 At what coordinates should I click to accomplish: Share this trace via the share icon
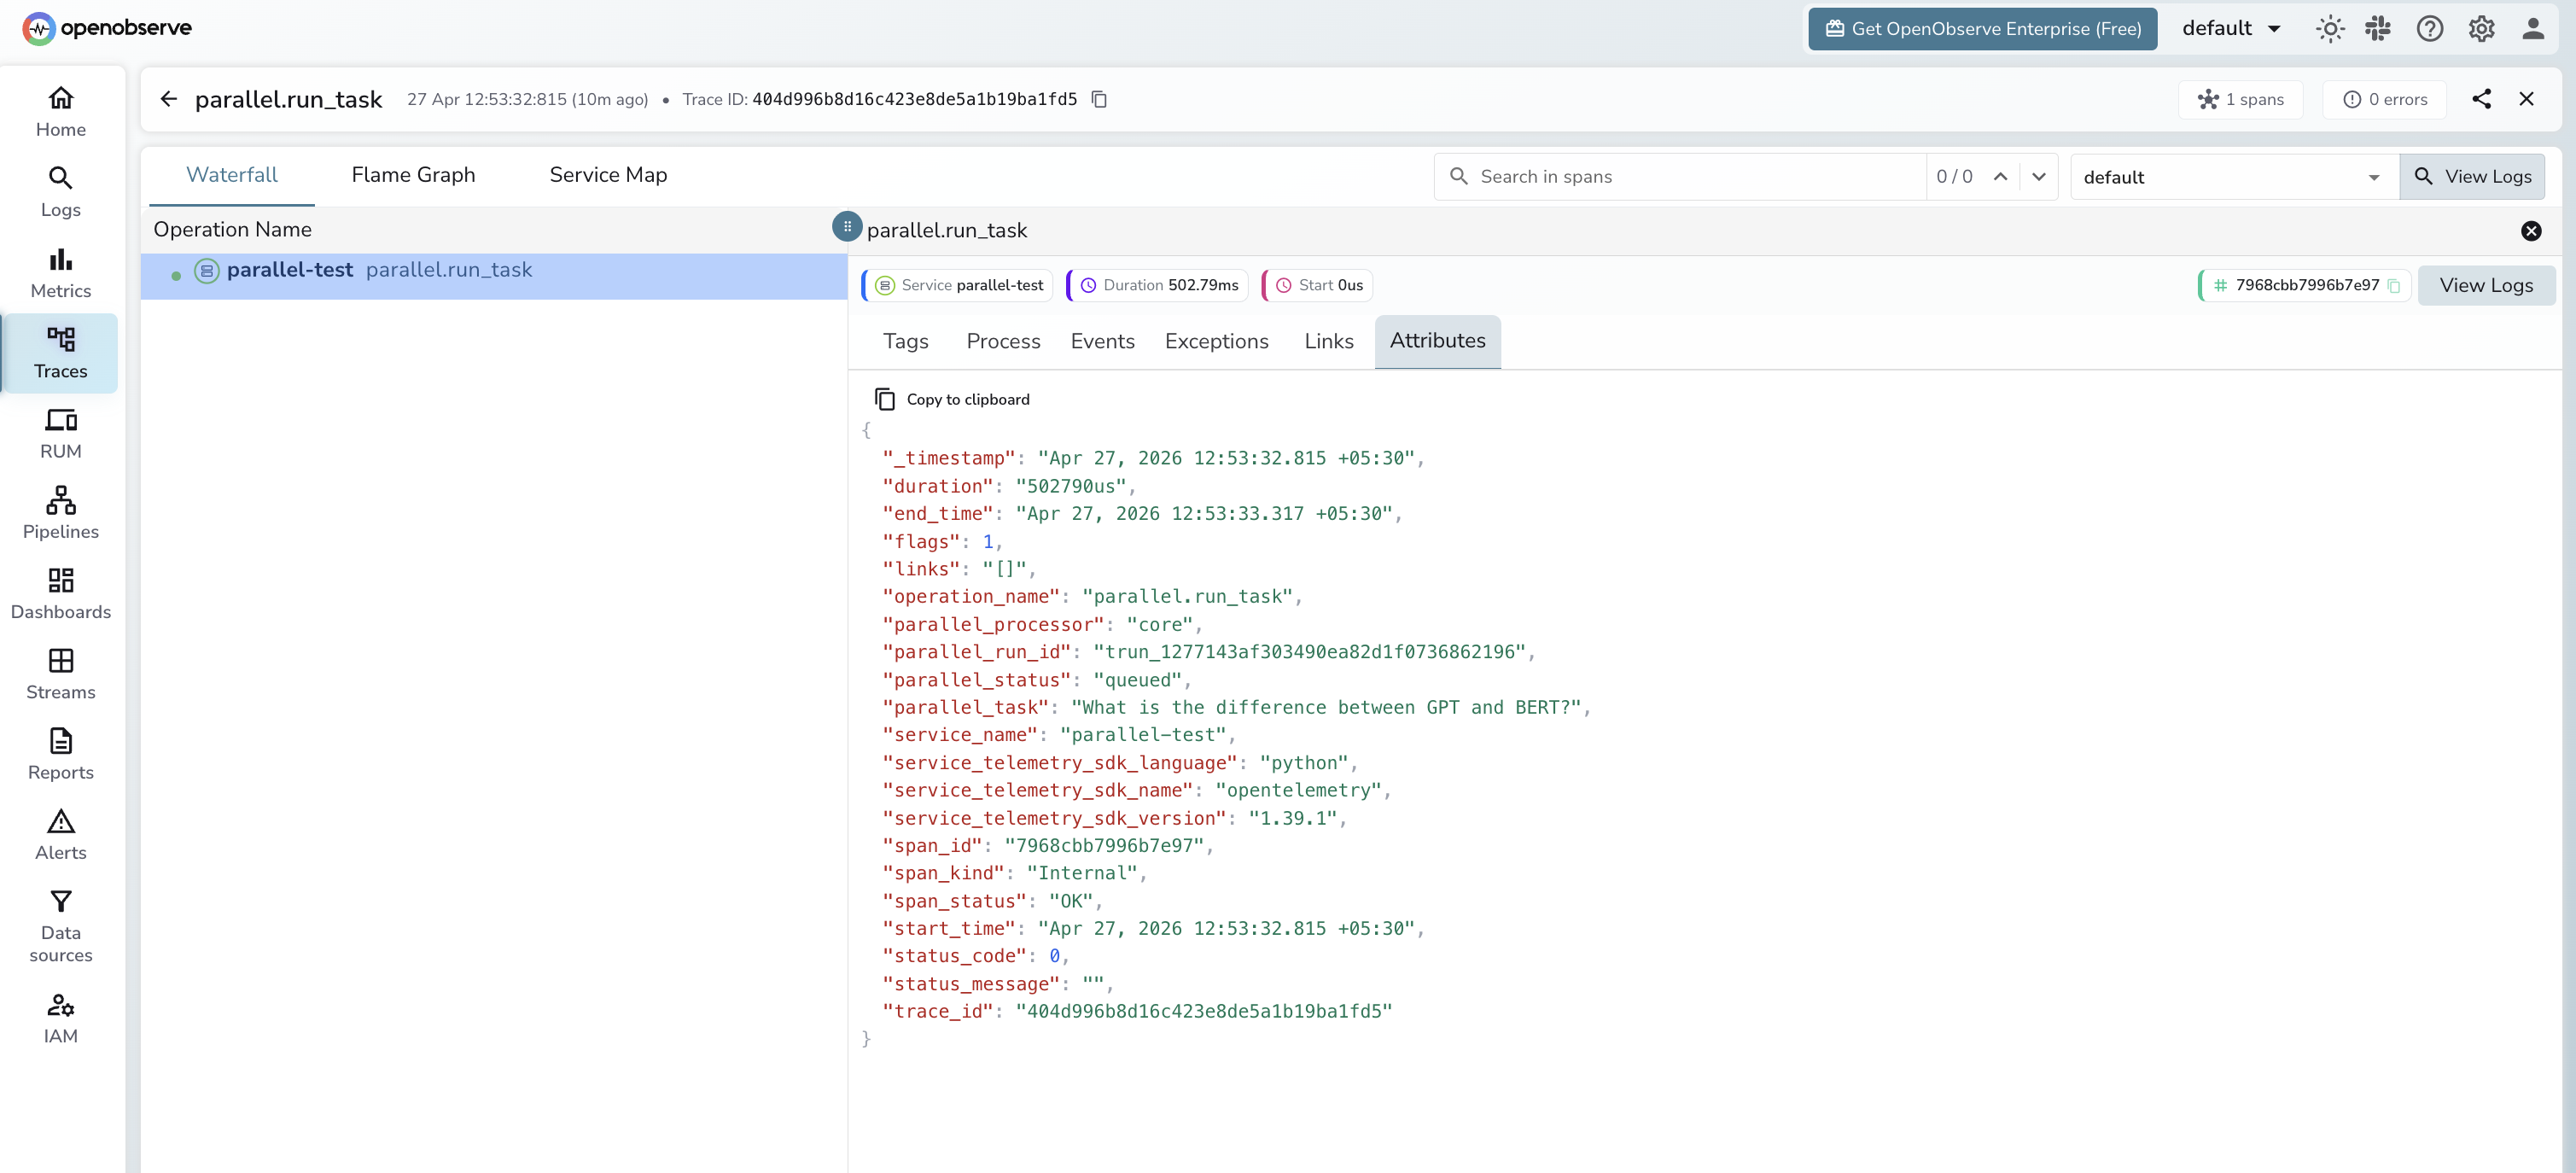pos(2482,99)
